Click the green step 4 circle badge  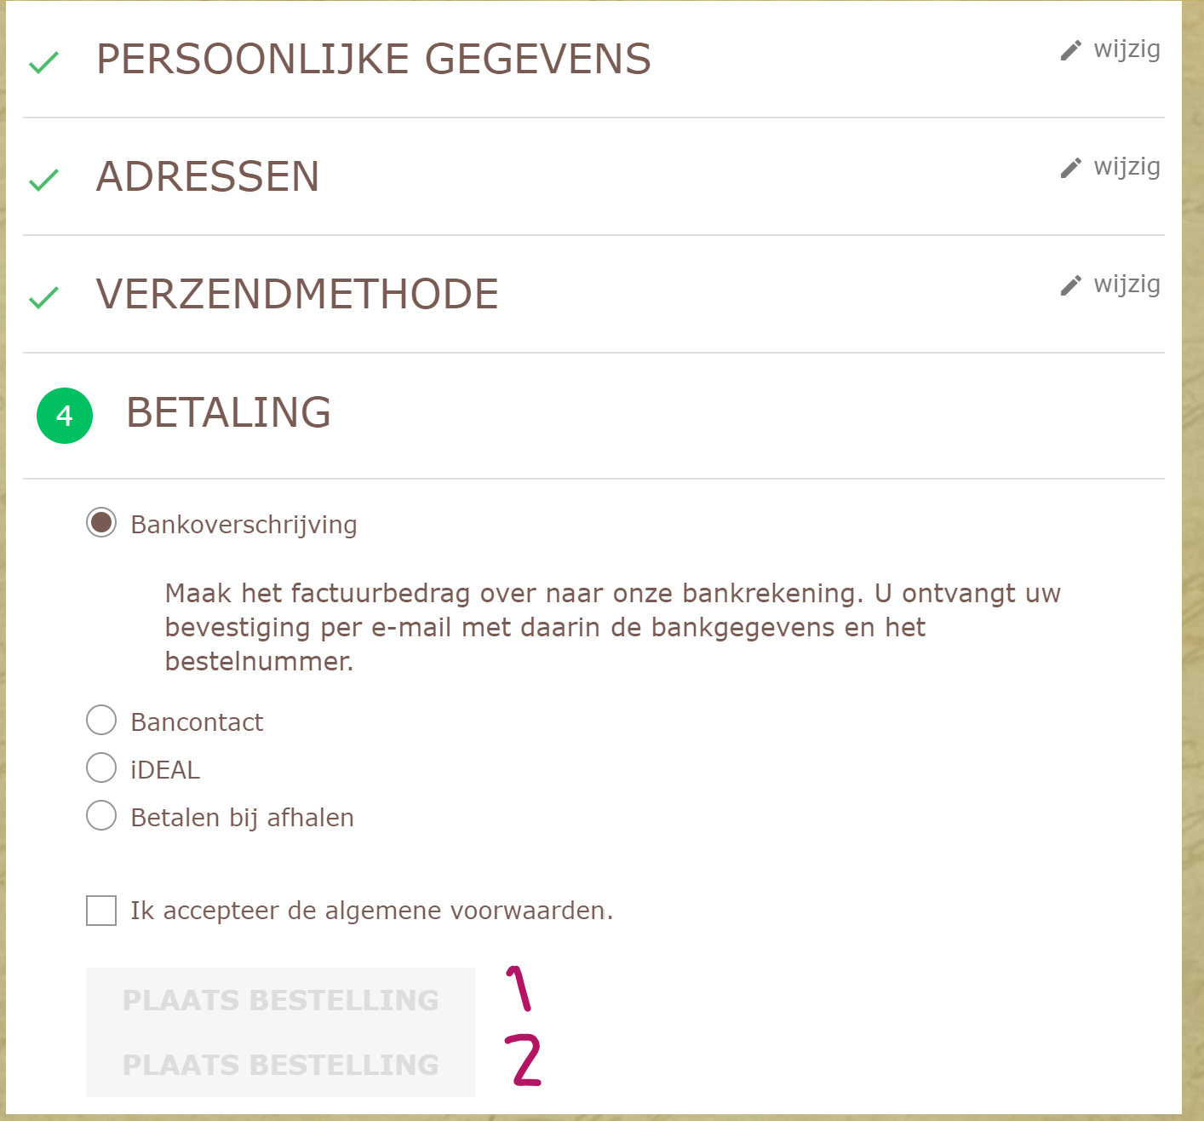pyautogui.click(x=65, y=416)
